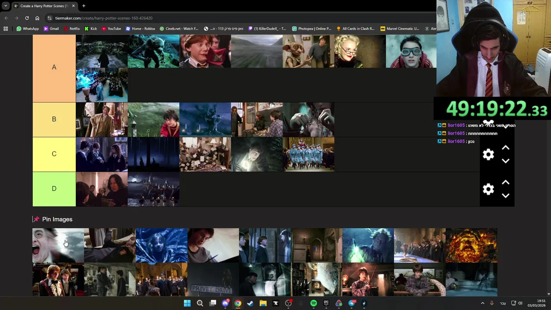
Task: Open the Home - Roblox bookmark
Action: [140, 29]
